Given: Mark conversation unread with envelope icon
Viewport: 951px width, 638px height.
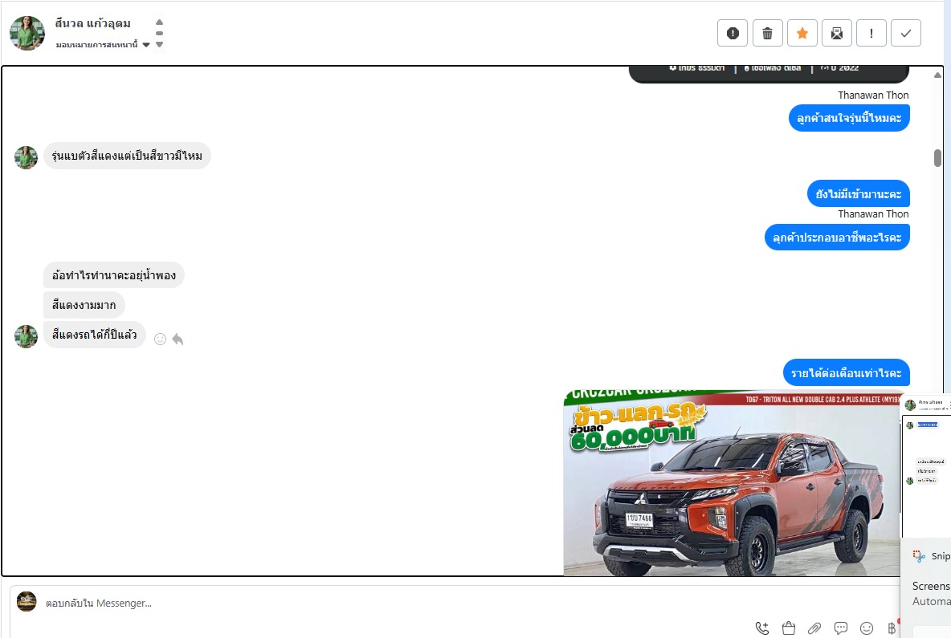Looking at the screenshot, I should click(836, 33).
